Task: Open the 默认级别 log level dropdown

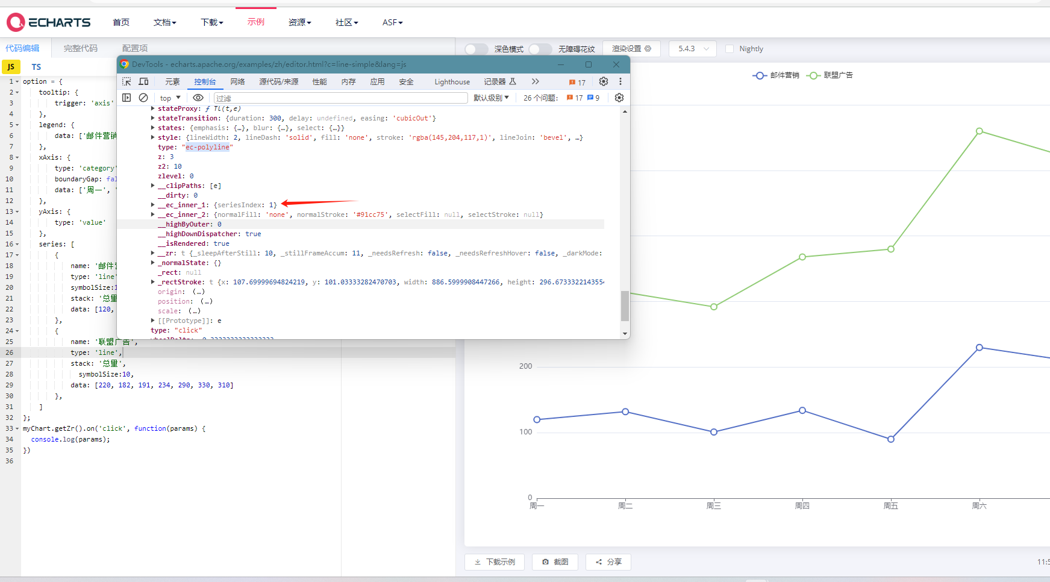Action: click(491, 98)
